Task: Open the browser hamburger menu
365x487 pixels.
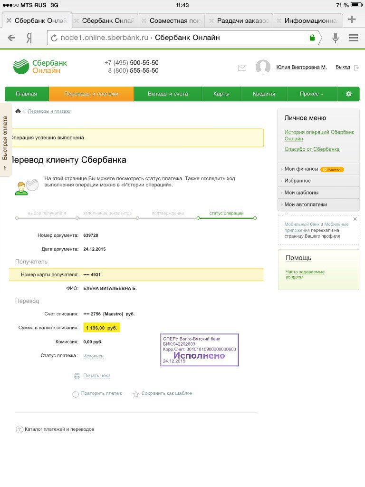Action: tap(354, 38)
